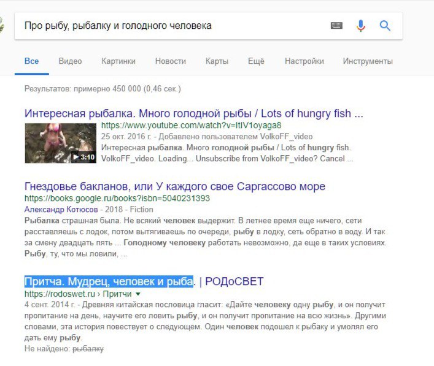Open Настройки search settings
Viewport: 434px width, 366px height.
304,61
